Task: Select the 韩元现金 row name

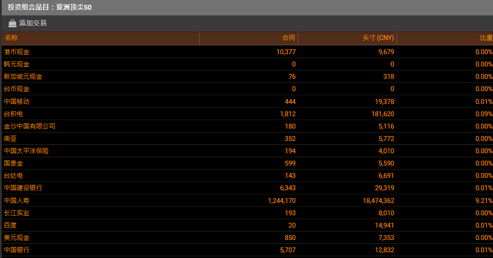Action: pyautogui.click(x=17, y=64)
